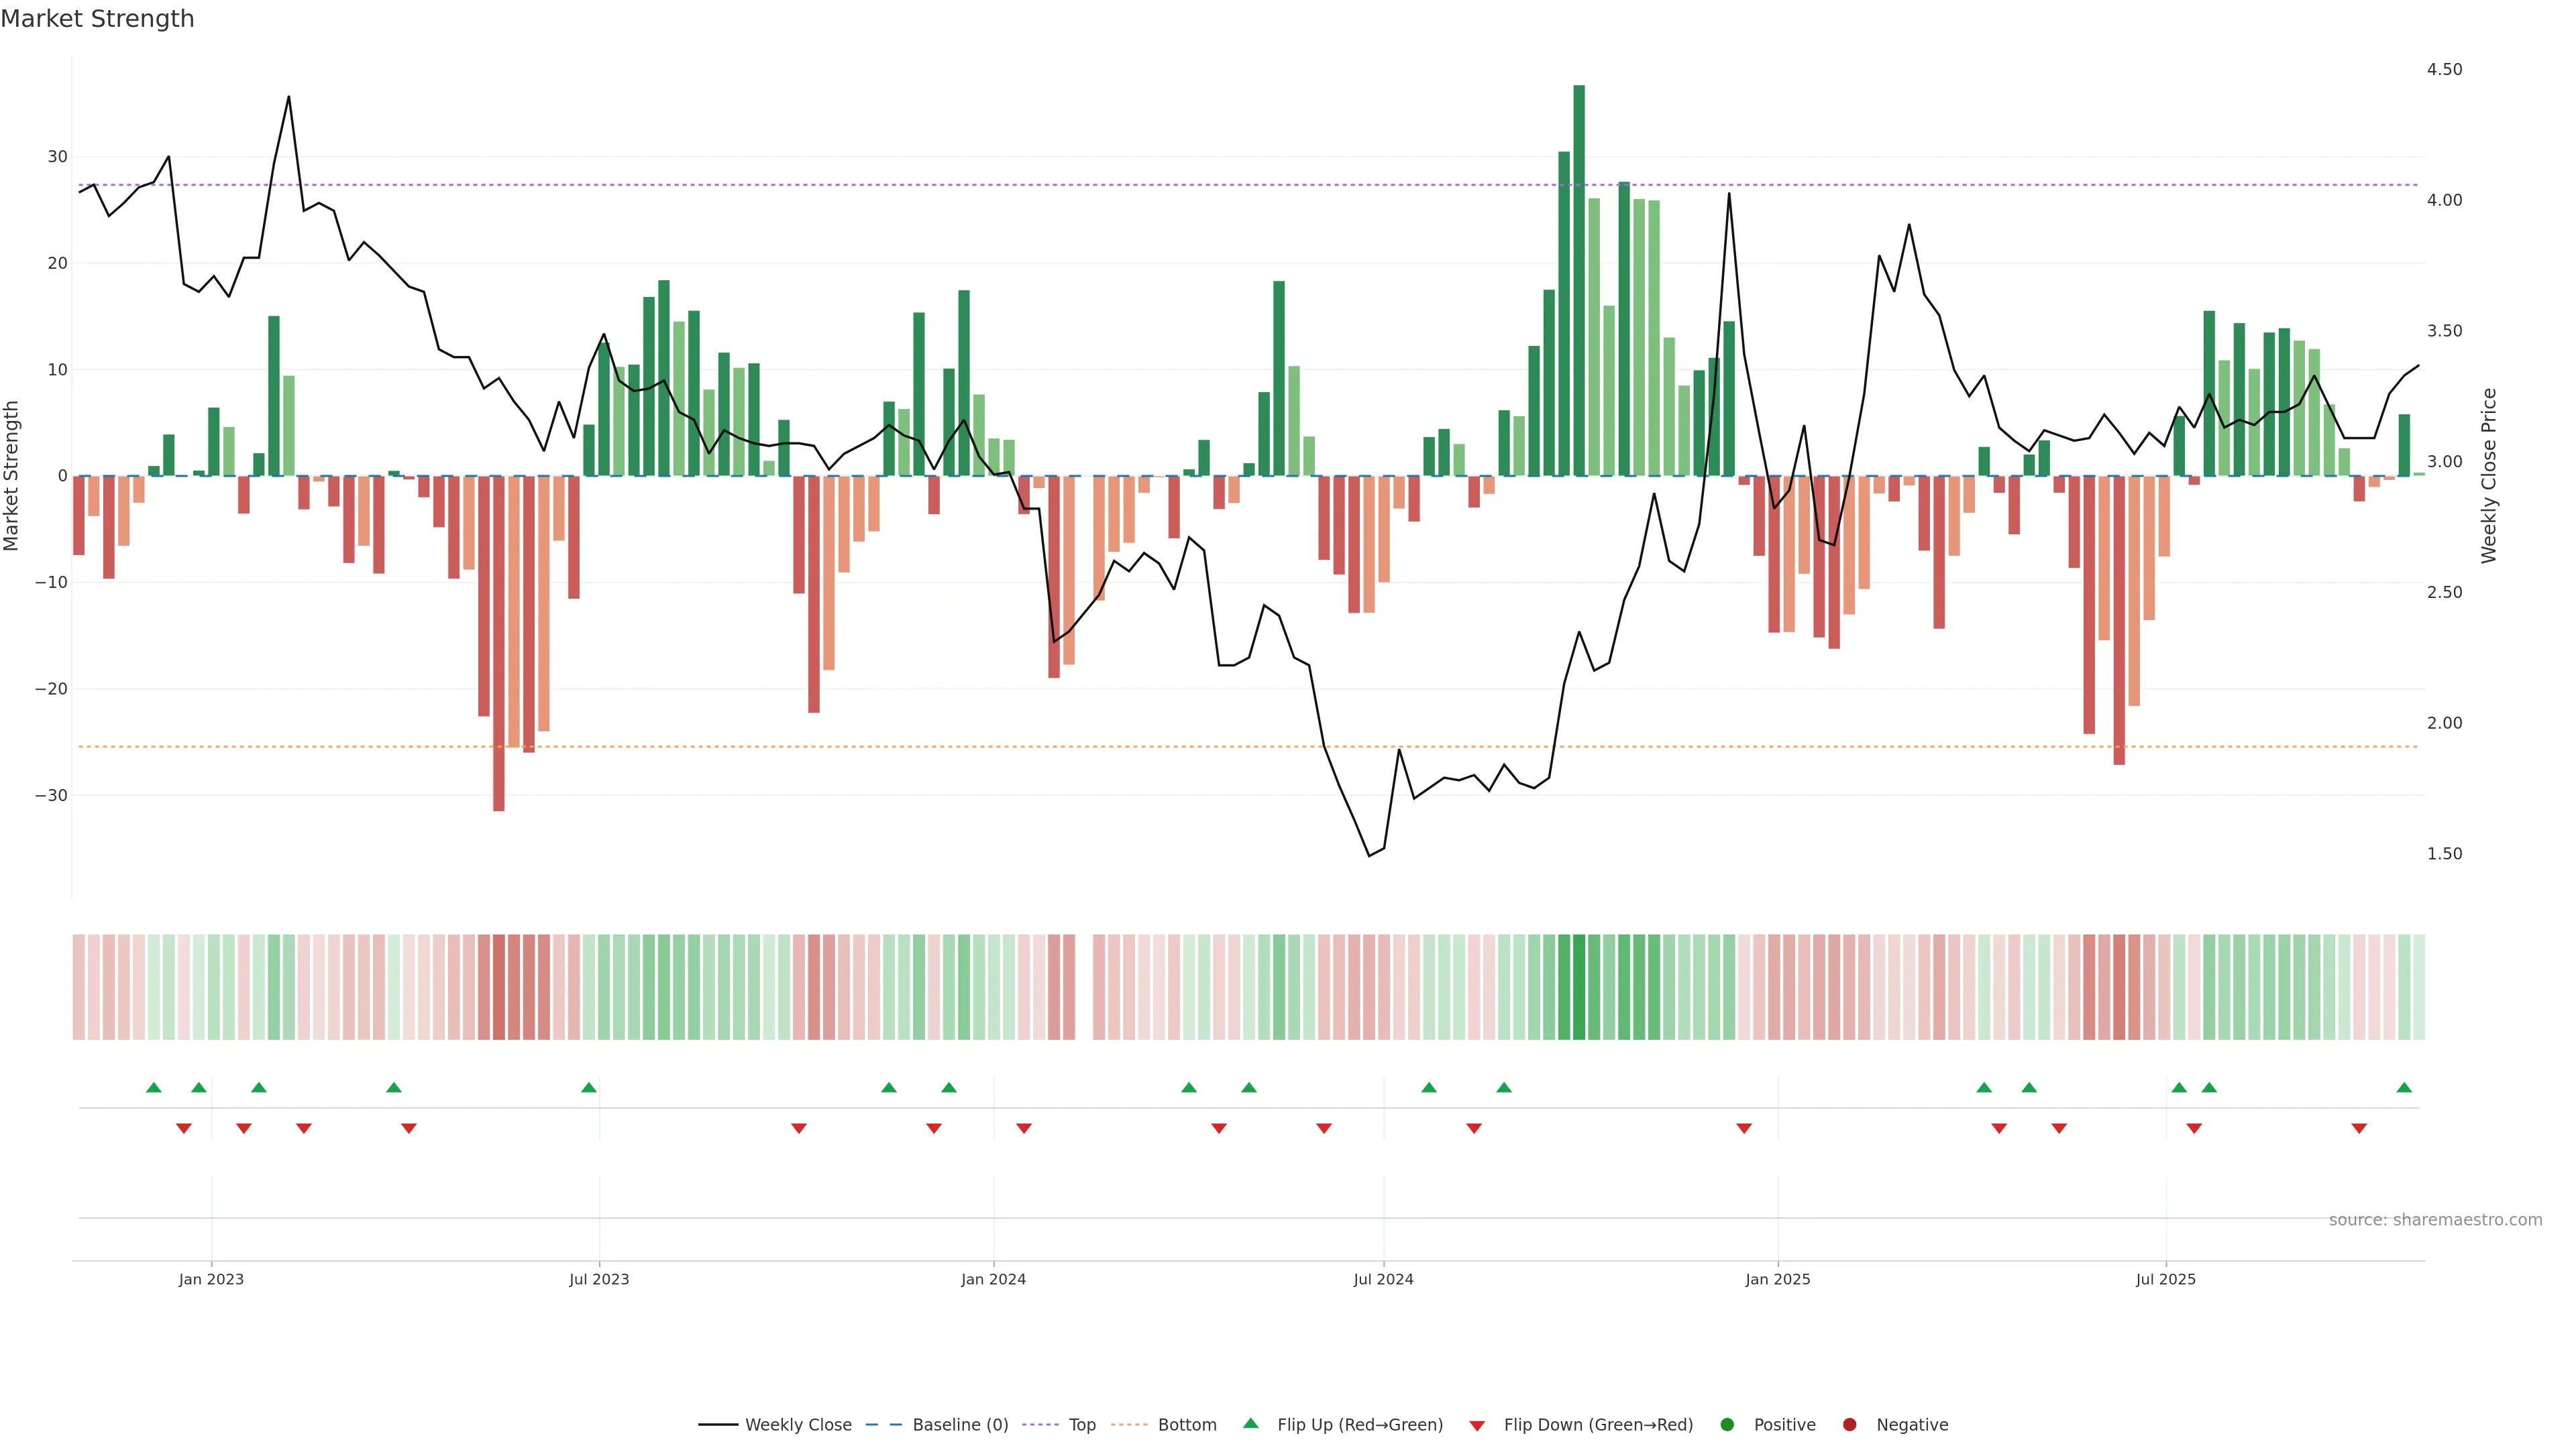Click the Flip Down red triangle legend icon

pyautogui.click(x=1477, y=1426)
